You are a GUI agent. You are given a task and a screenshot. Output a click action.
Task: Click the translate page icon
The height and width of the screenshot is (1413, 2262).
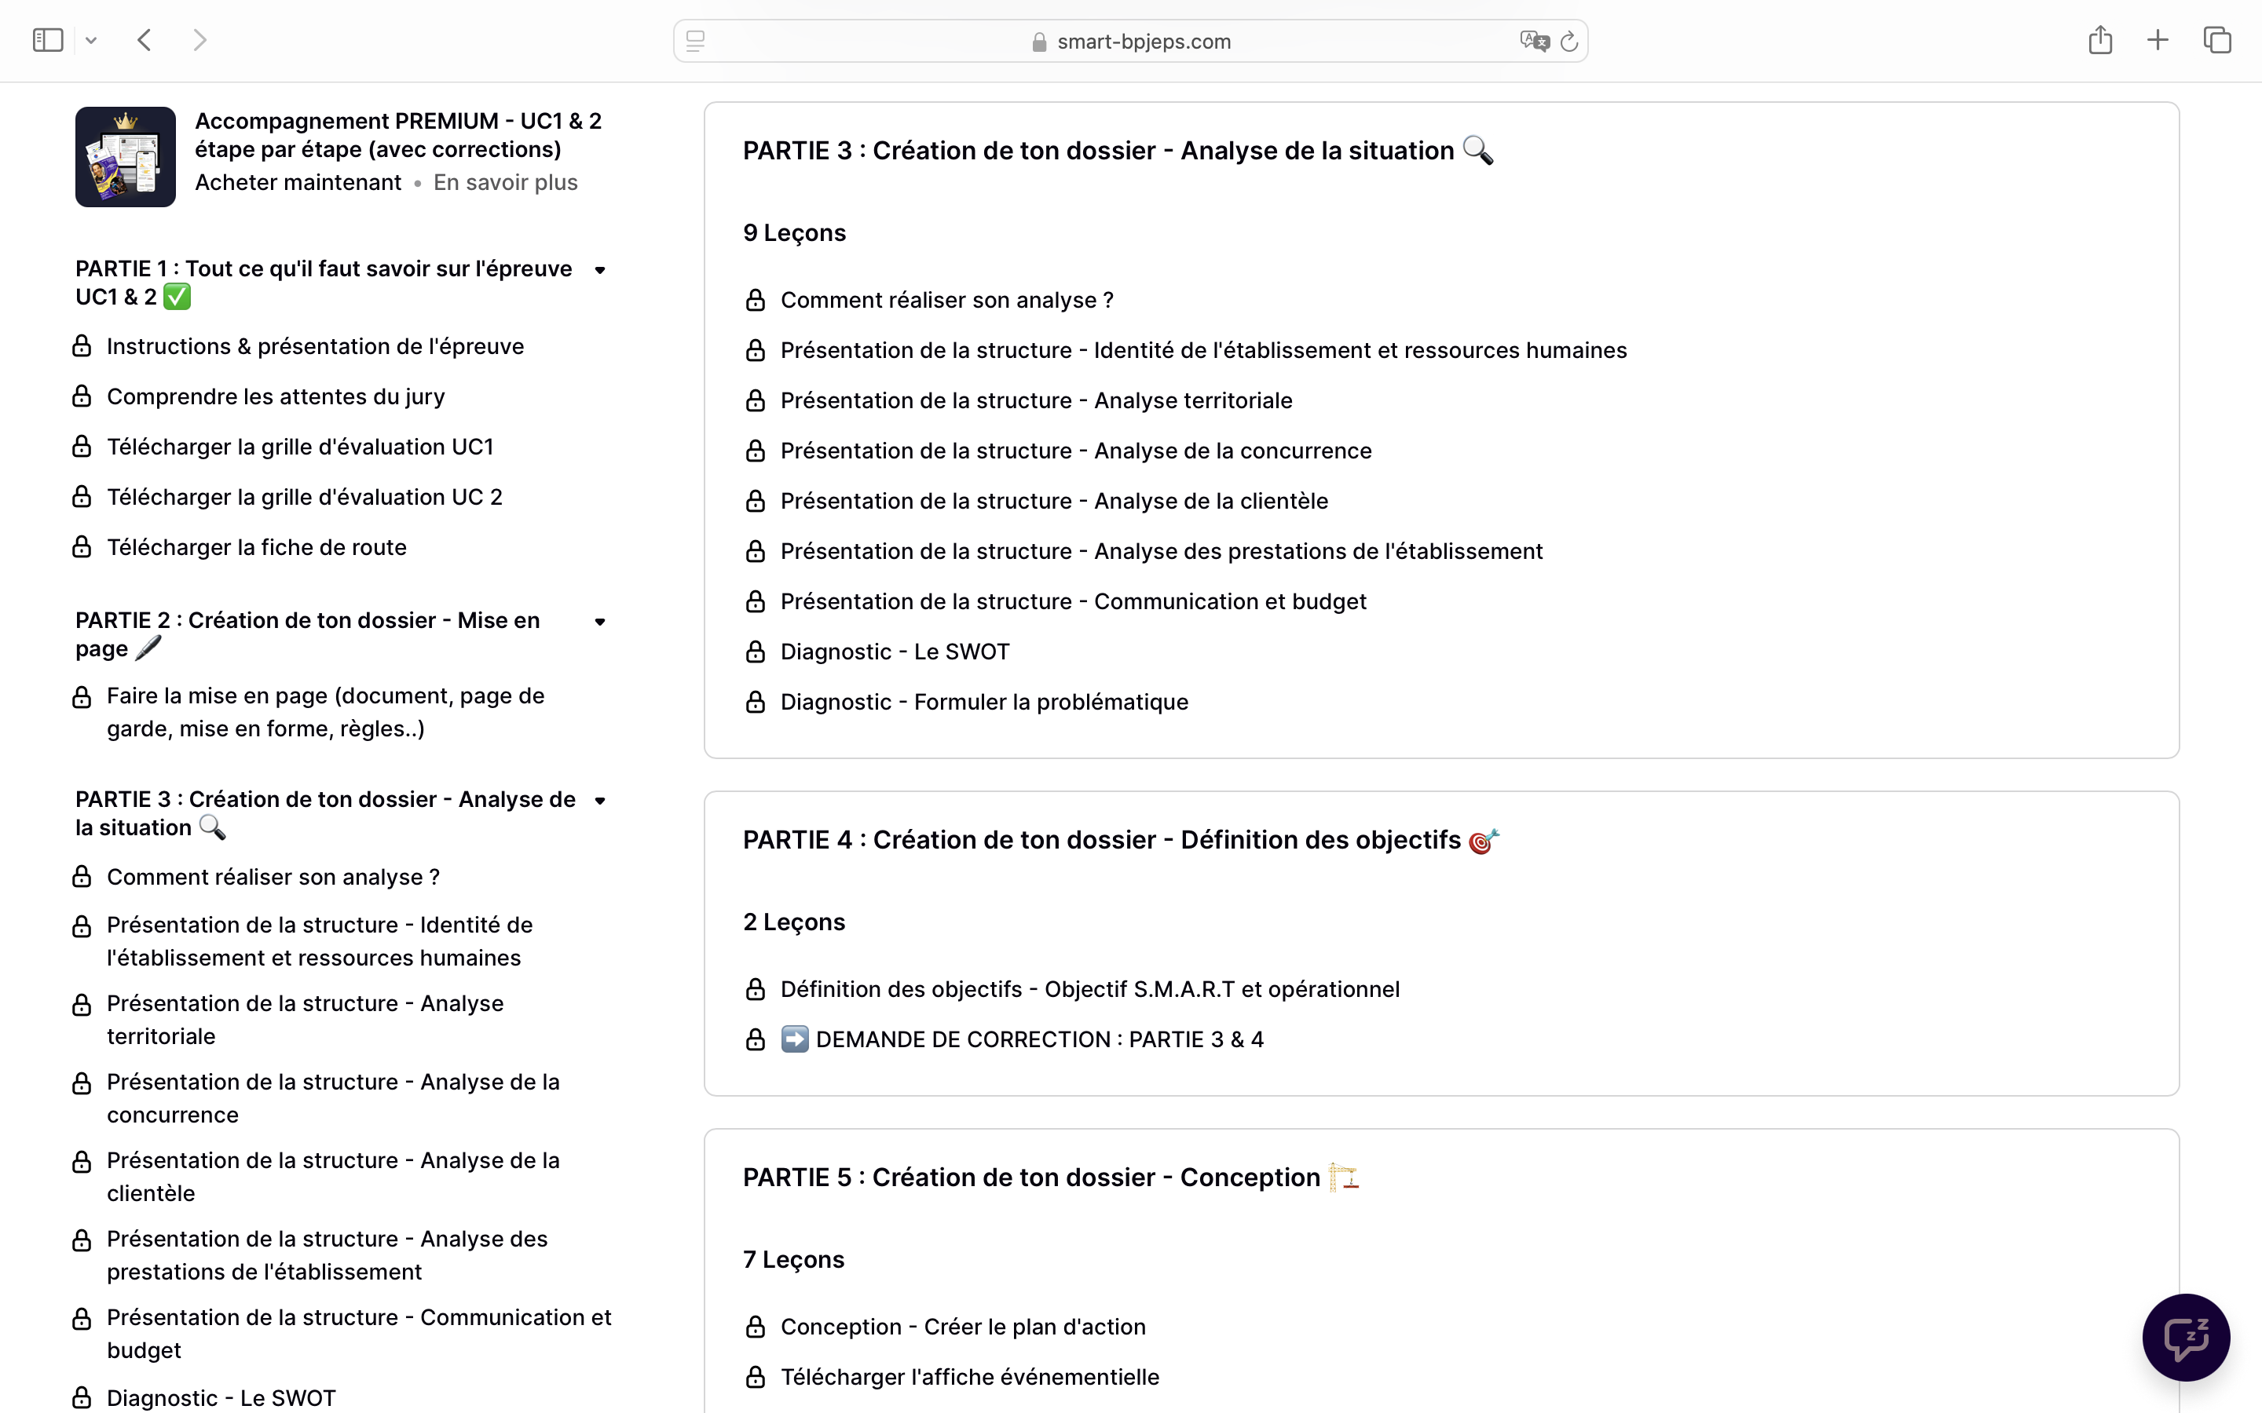point(1534,41)
